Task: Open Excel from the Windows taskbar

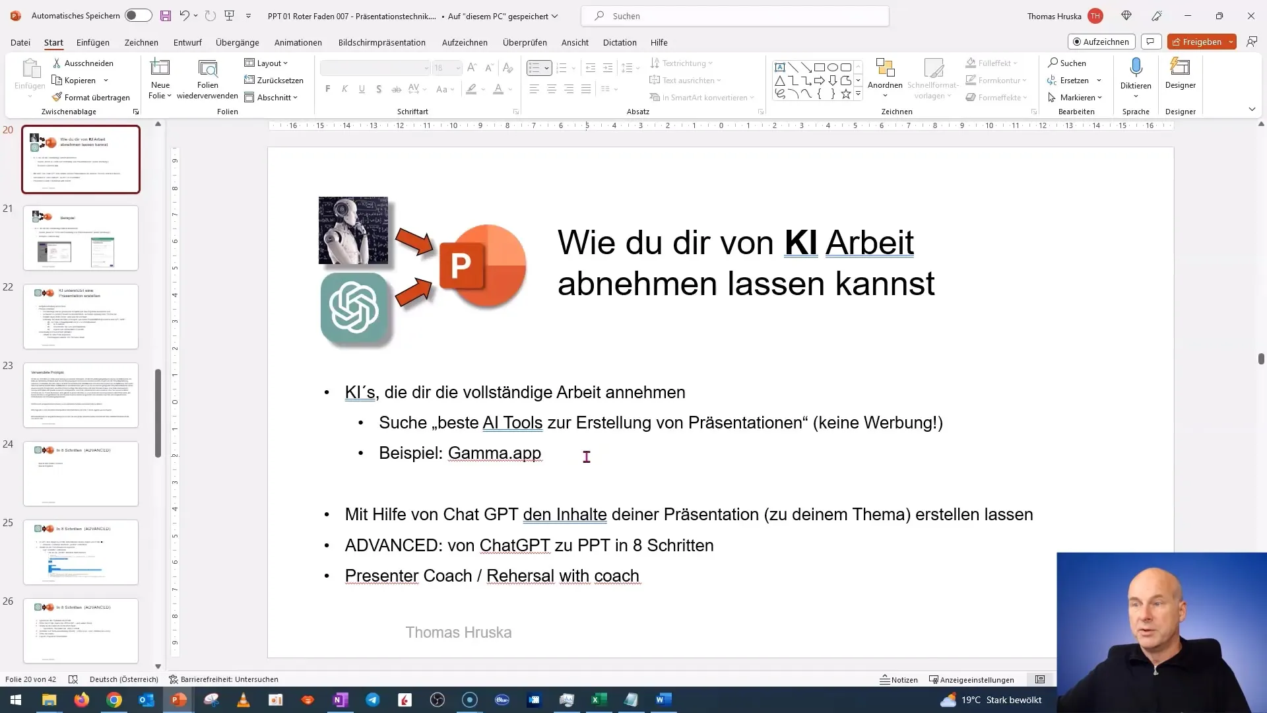Action: tap(599, 700)
